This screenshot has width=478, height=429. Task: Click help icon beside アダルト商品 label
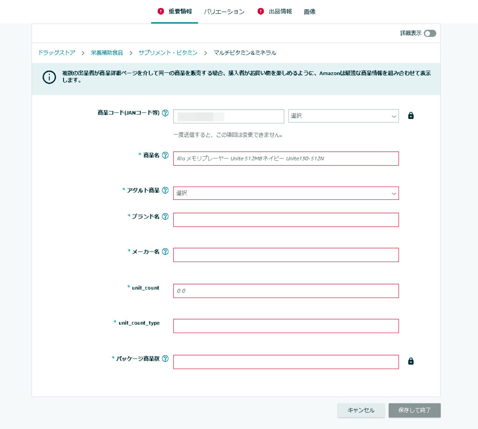pos(165,190)
